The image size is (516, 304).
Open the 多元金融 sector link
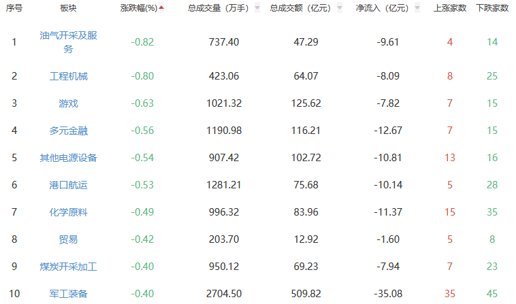pos(68,131)
